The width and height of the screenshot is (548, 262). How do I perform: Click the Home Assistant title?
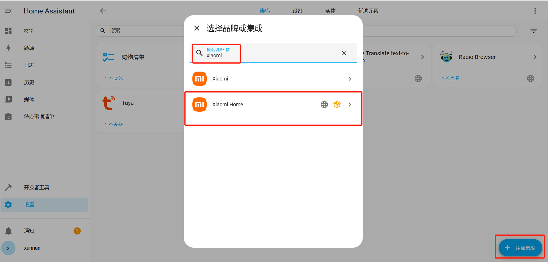click(x=49, y=11)
